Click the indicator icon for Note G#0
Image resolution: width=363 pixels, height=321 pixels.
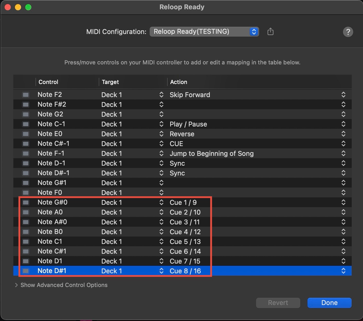click(26, 202)
